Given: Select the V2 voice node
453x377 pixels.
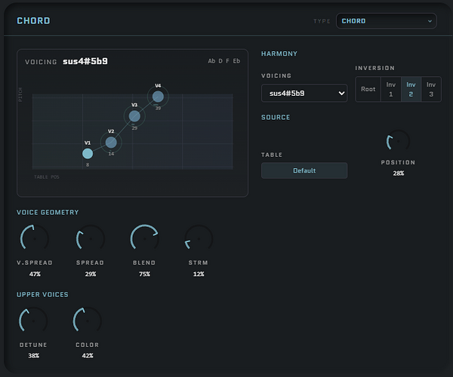Looking at the screenshot, I should [111, 143].
